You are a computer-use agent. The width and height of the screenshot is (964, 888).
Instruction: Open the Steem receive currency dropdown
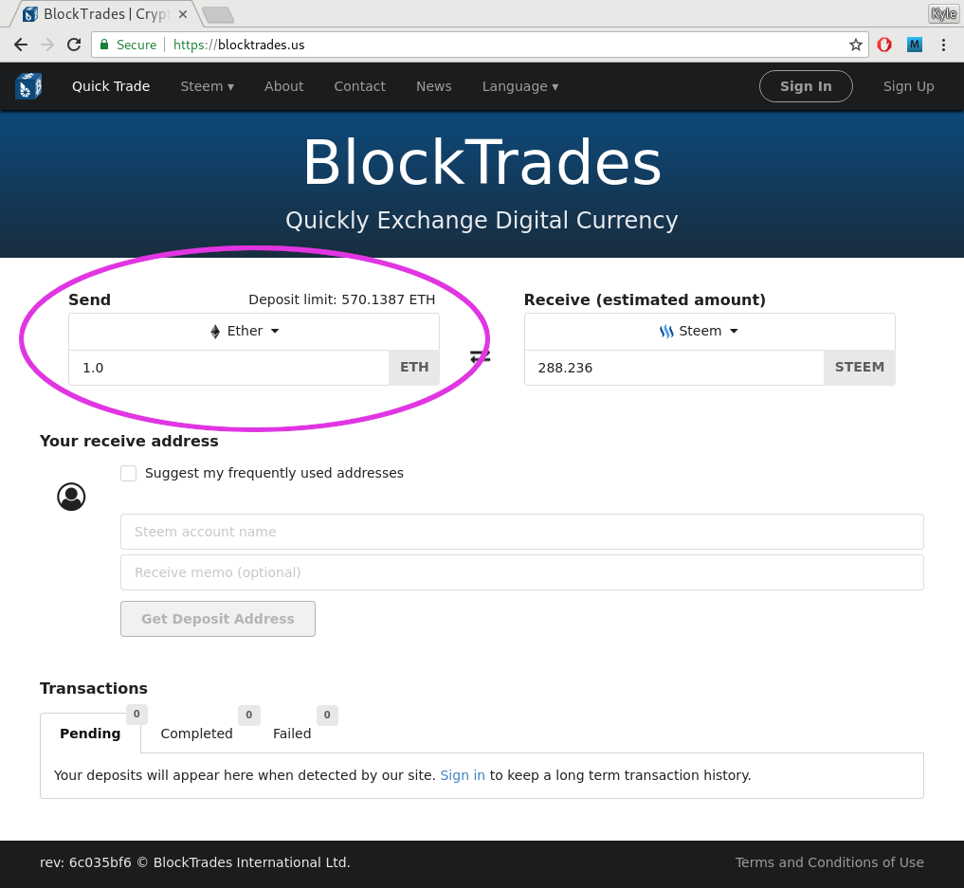coord(709,332)
